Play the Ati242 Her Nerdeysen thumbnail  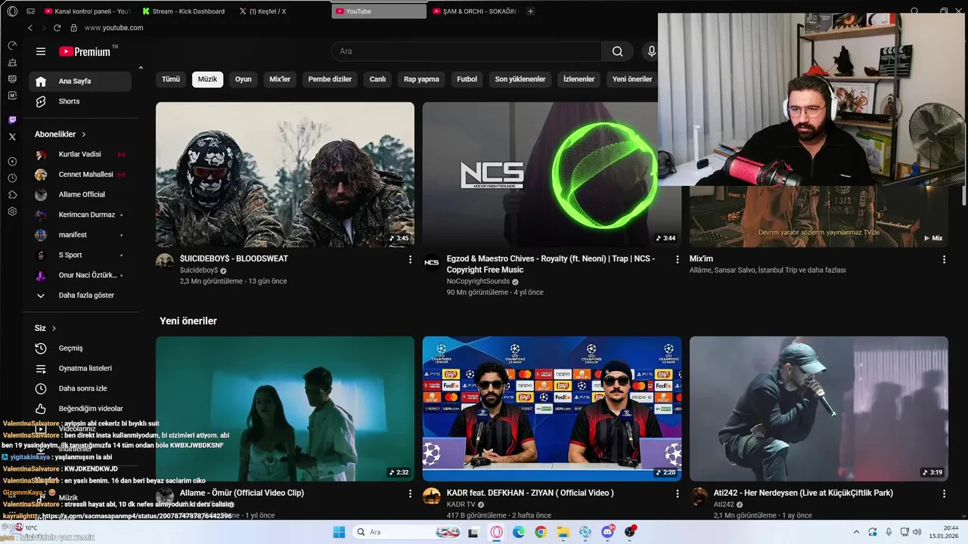pyautogui.click(x=819, y=409)
